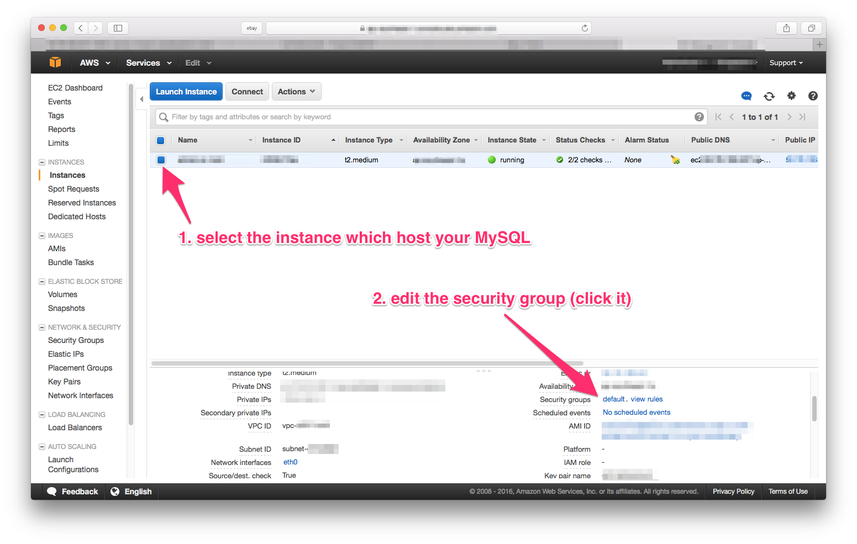This screenshot has height=544, width=857.
Task: Open Availability Zone column dropdown
Action: click(x=476, y=140)
